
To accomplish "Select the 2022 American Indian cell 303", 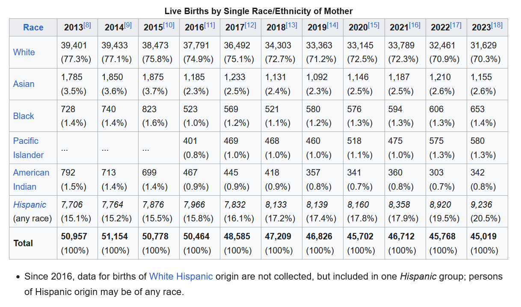I will [x=446, y=179].
